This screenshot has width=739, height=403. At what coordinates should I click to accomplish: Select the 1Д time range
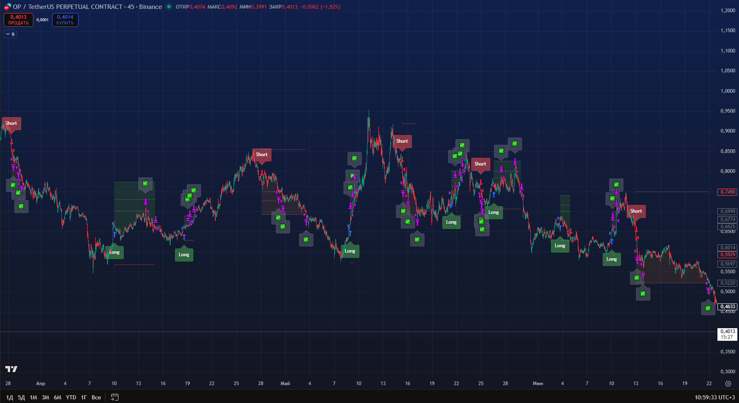coord(10,397)
